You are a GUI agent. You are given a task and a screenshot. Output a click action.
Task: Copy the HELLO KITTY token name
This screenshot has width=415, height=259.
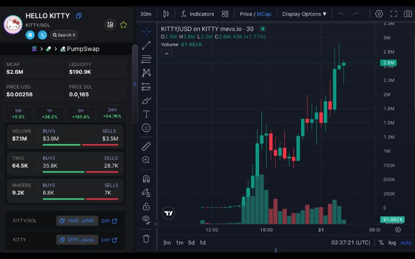(x=79, y=16)
